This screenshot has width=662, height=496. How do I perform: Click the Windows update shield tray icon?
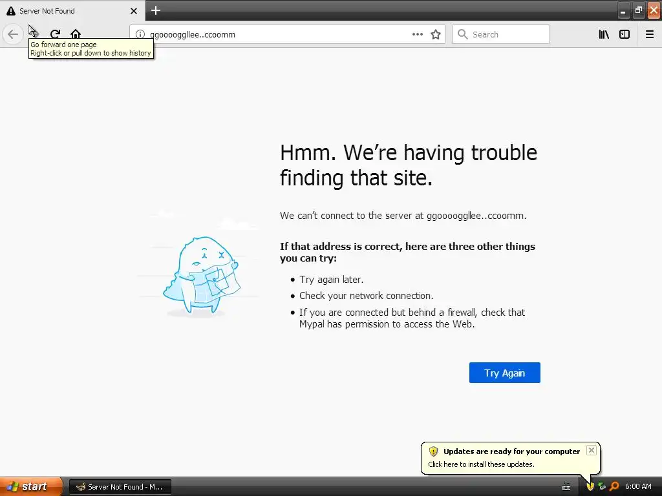590,487
